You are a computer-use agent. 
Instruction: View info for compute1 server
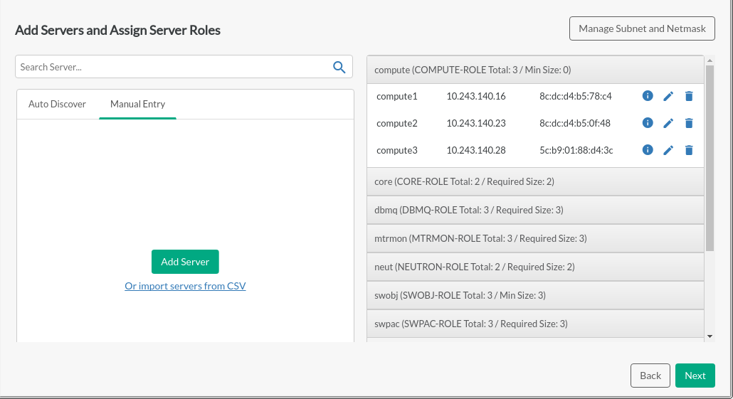point(648,96)
